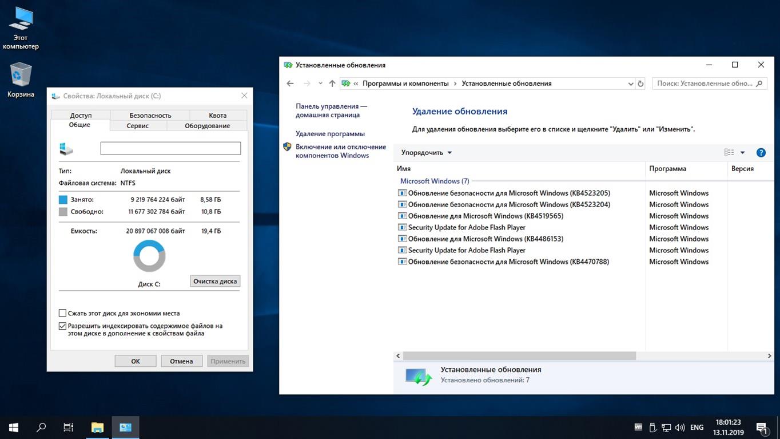Click the up arrow in navigation bar
Viewport: 780px width, 439px height.
(x=332, y=83)
